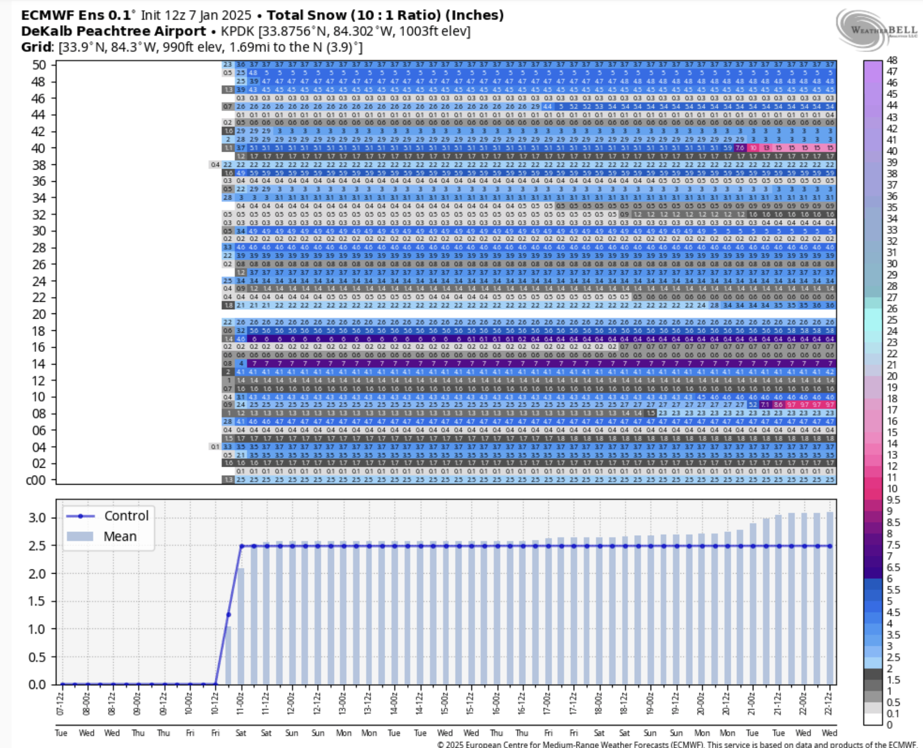This screenshot has height=748, width=923.
Task: Click colorbar scale label '25'
Action: coord(892,320)
